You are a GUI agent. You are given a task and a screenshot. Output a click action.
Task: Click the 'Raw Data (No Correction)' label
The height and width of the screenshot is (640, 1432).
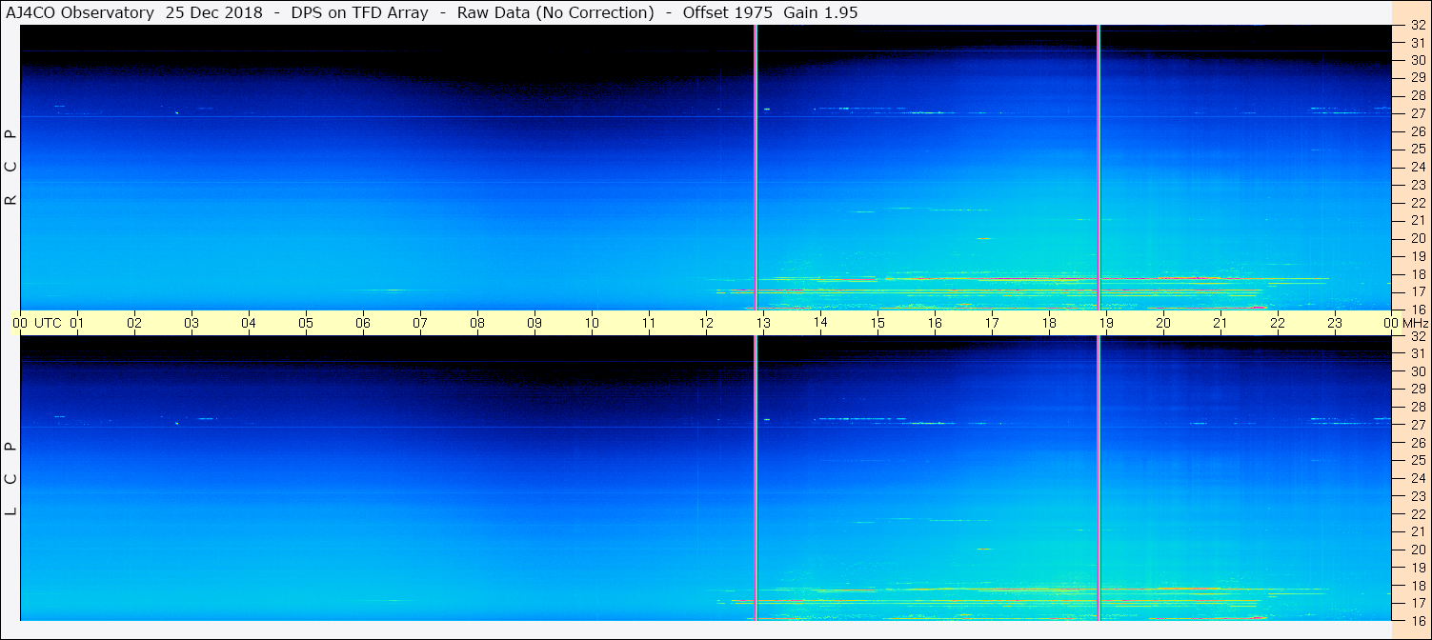(555, 12)
